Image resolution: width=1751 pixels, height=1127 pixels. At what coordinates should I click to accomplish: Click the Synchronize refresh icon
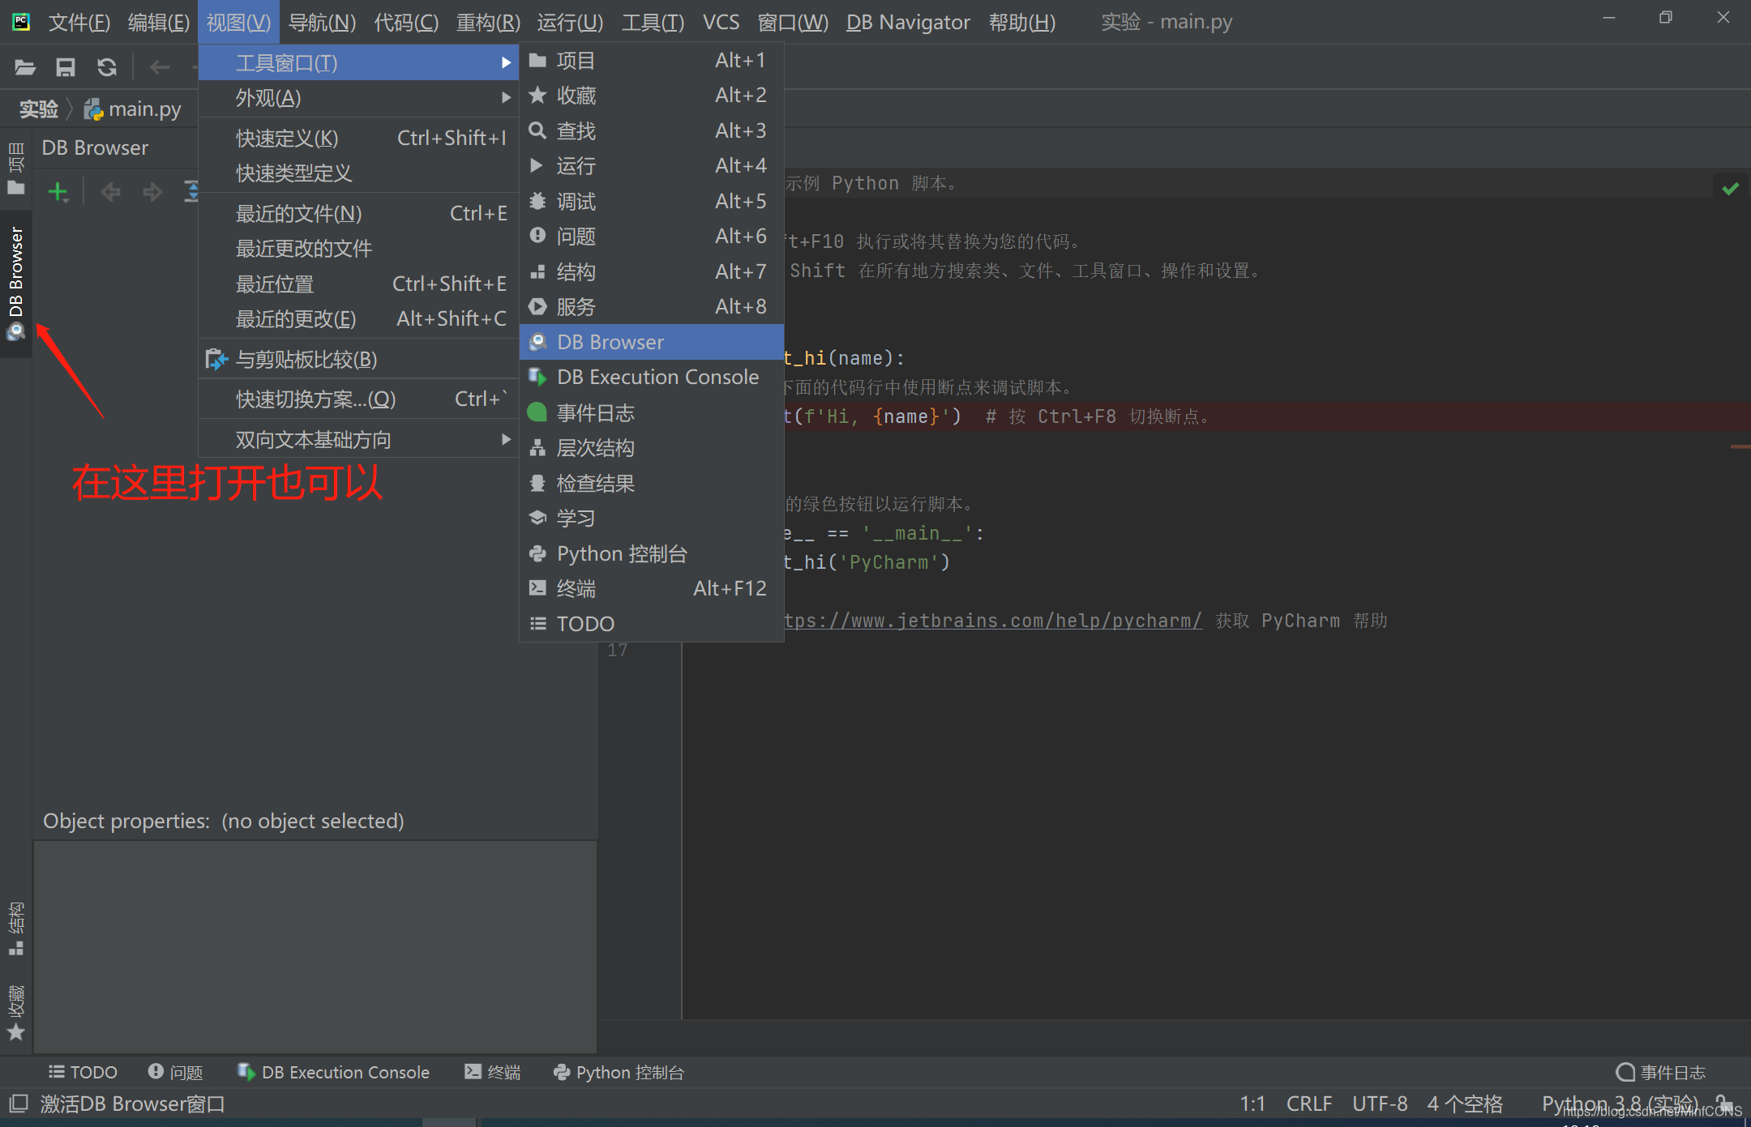107,67
